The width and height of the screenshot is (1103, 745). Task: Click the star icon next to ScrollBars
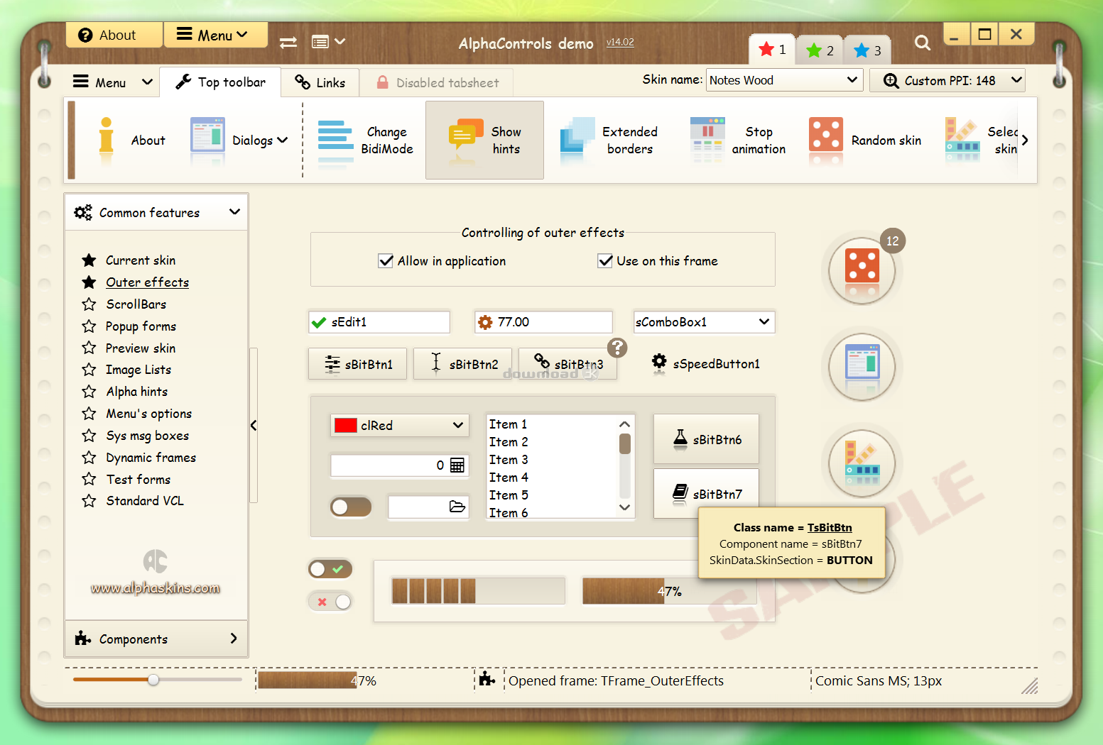89,304
